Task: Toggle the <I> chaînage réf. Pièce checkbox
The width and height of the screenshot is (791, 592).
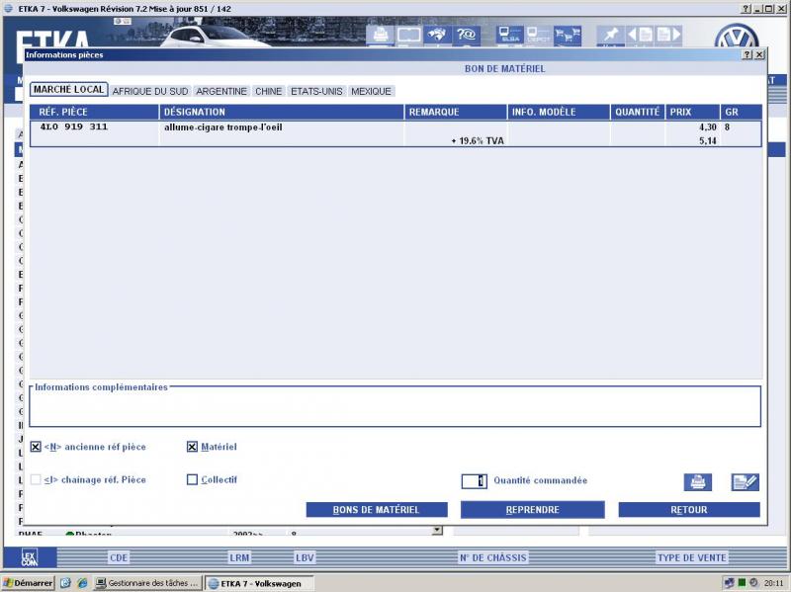Action: coord(36,479)
